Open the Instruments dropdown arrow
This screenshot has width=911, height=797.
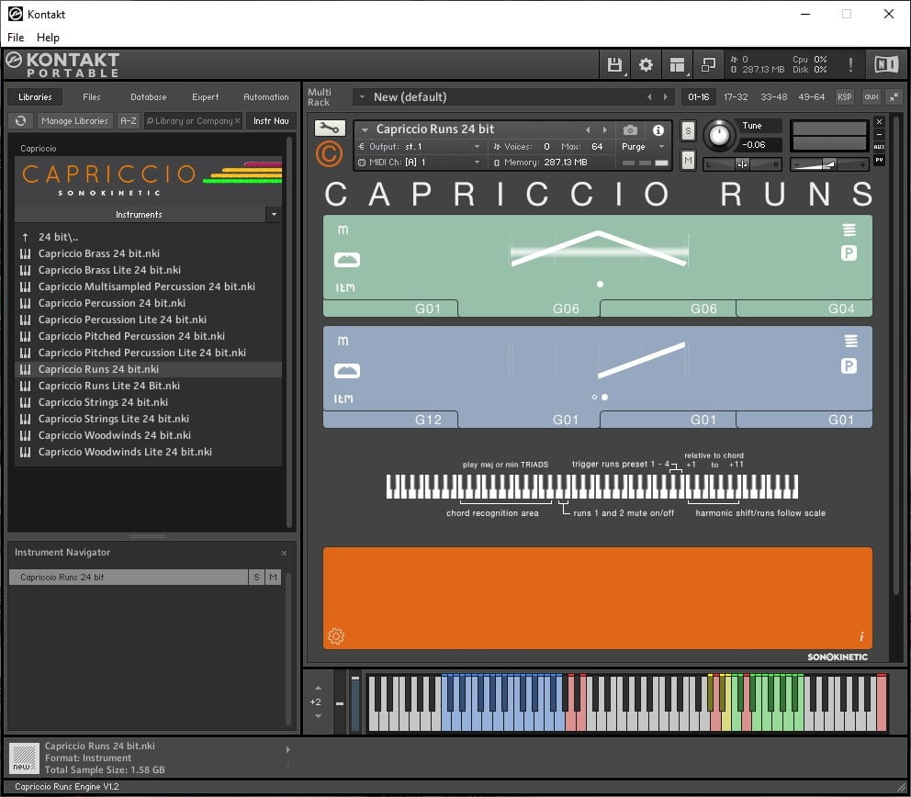point(274,214)
